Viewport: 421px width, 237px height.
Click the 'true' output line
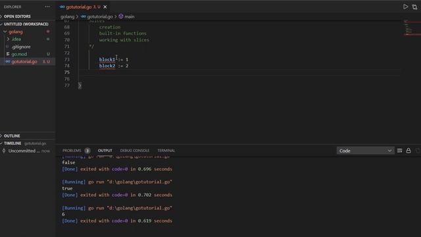click(67, 188)
